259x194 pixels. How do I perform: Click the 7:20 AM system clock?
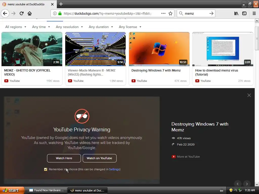point(250,190)
